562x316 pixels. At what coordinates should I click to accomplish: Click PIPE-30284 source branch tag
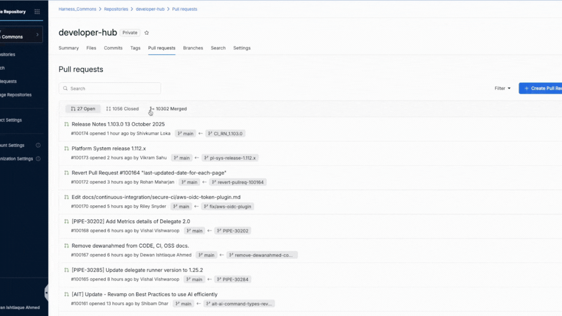click(x=233, y=279)
